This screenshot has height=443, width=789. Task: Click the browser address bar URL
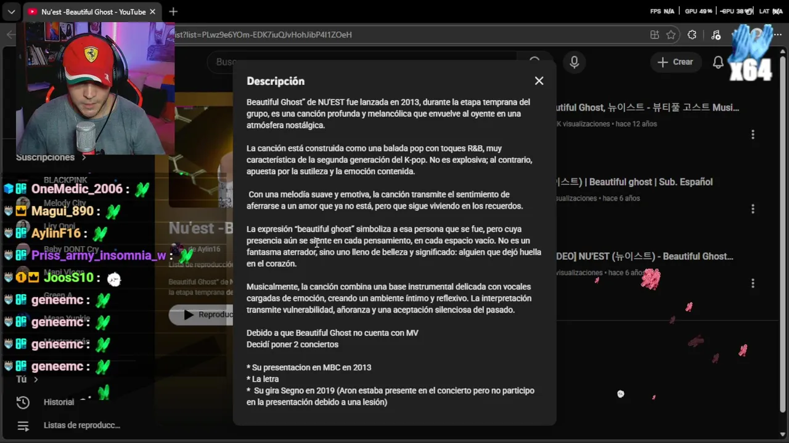[x=264, y=35]
